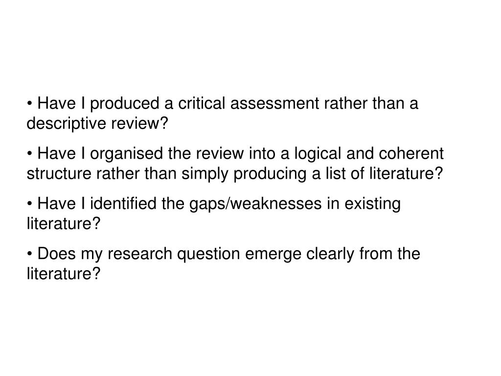The width and height of the screenshot is (501, 376).
Task: Click the bullet about organising the review
Action: point(235,164)
